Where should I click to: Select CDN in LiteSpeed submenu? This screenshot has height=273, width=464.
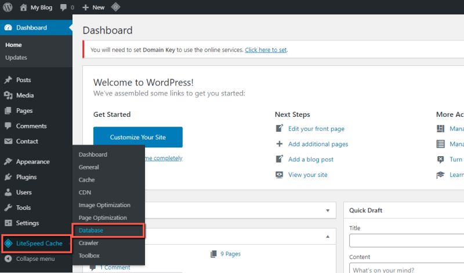[x=85, y=193]
